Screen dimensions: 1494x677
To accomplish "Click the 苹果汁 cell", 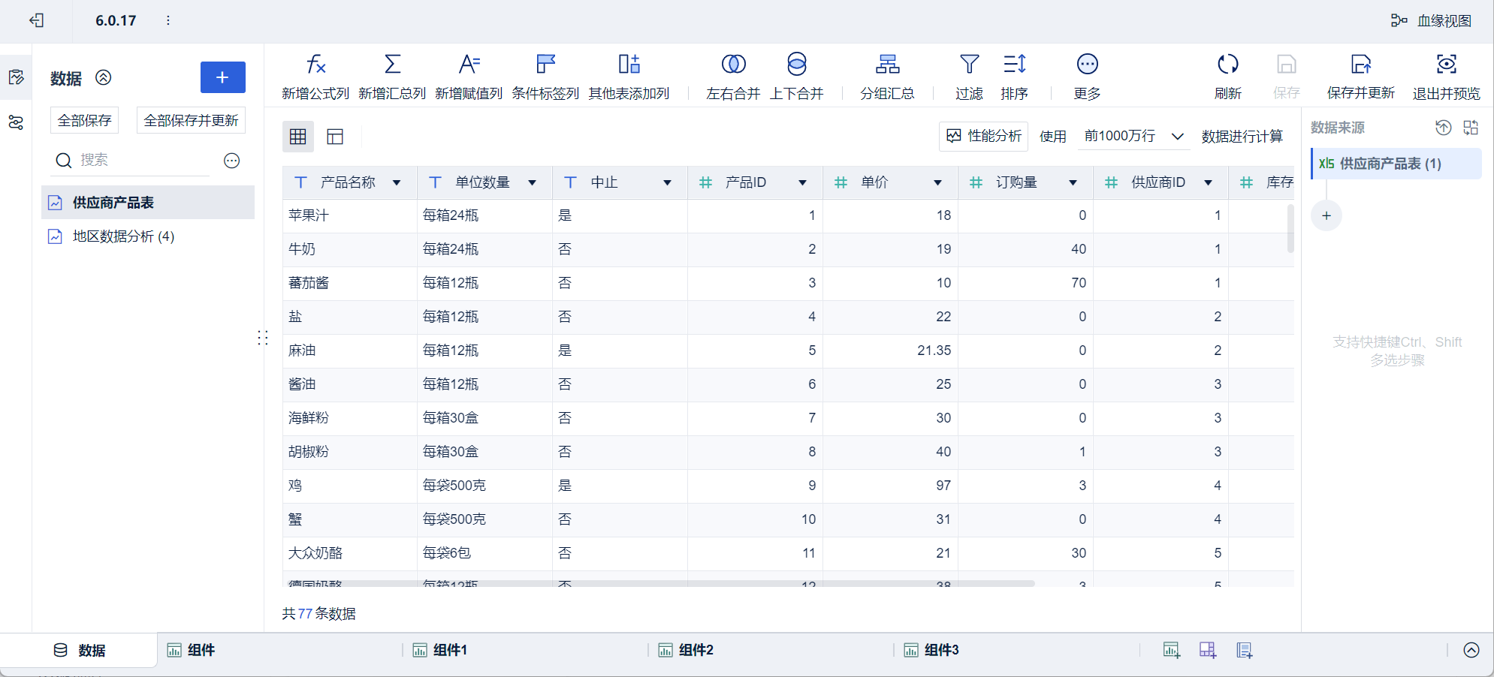I will click(349, 215).
